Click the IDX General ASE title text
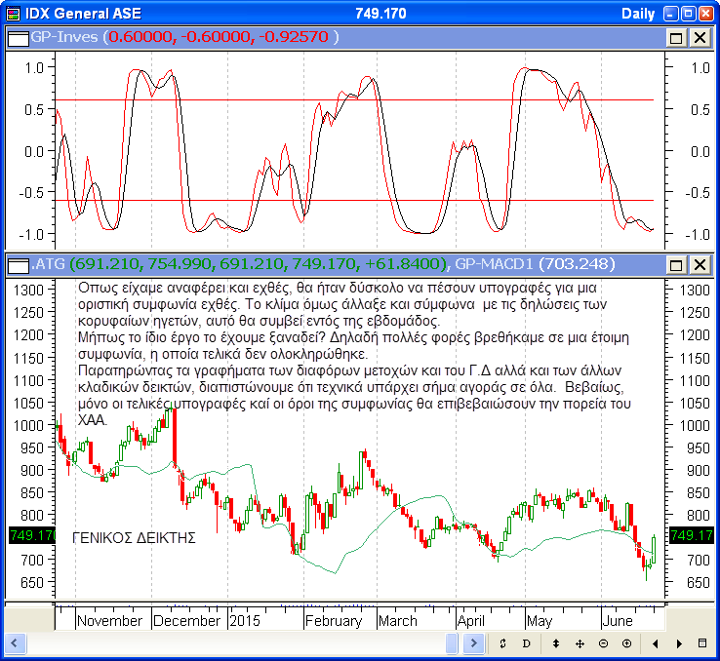 [83, 14]
